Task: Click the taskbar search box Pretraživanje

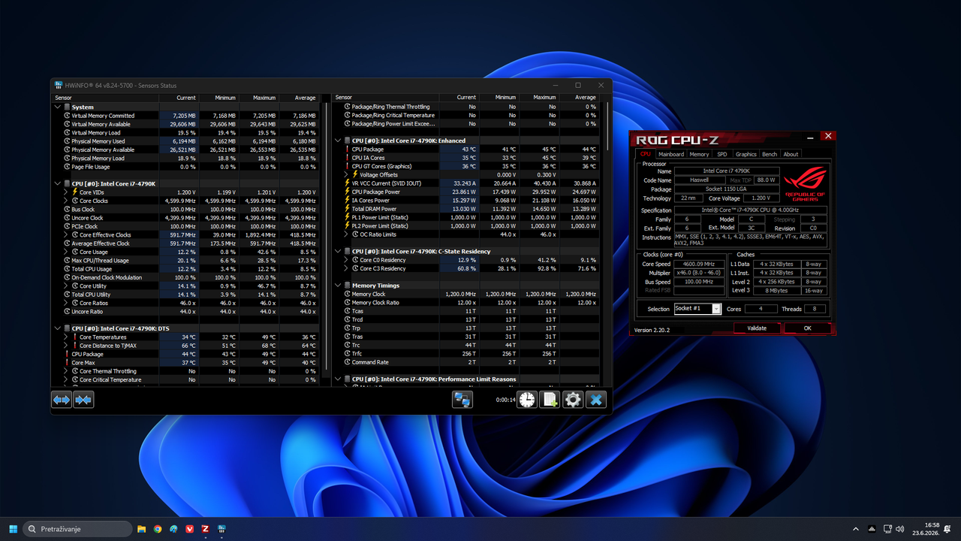Action: [x=77, y=529]
